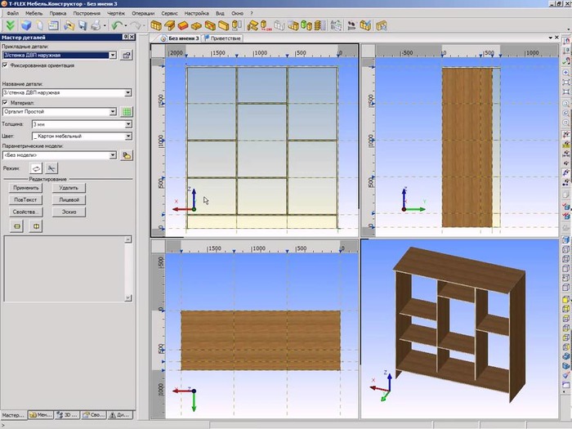Click the Удалить button

coord(69,188)
